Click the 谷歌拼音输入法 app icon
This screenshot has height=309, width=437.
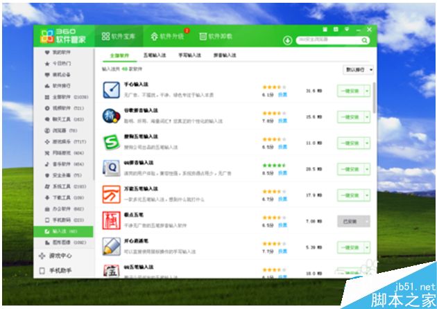pos(111,116)
